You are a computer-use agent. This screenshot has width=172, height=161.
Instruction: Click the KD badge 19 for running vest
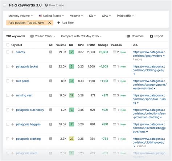pos(71,95)
